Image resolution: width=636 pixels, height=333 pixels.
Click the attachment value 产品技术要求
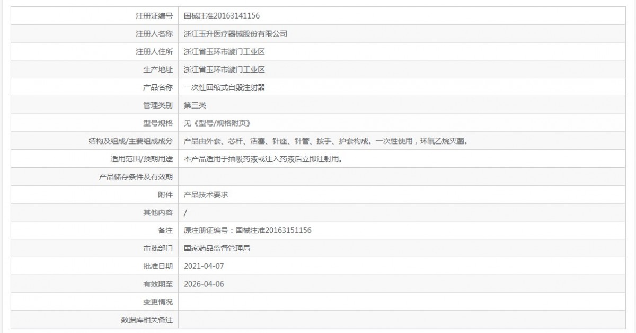pos(206,195)
